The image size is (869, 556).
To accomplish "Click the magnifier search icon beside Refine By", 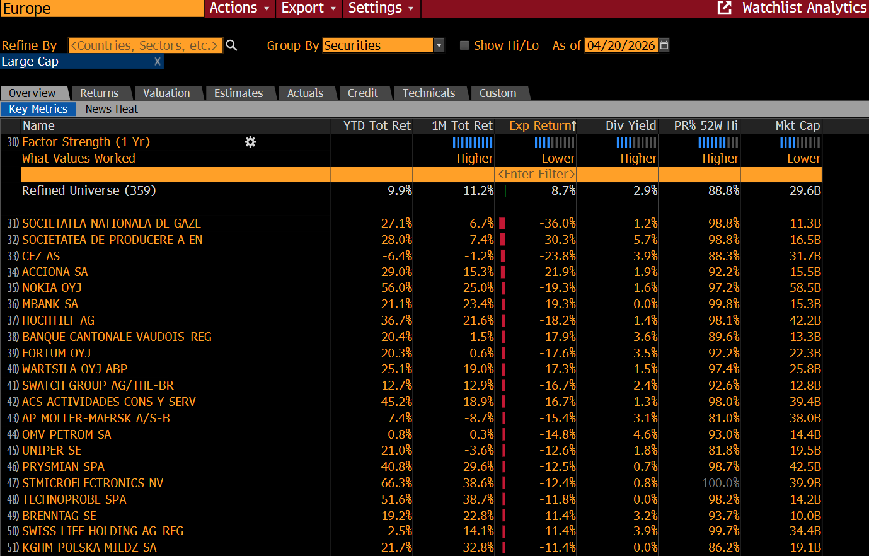I will (231, 45).
